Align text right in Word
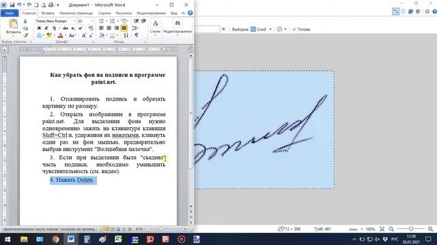This screenshot has height=245, width=437. pyautogui.click(x=117, y=28)
